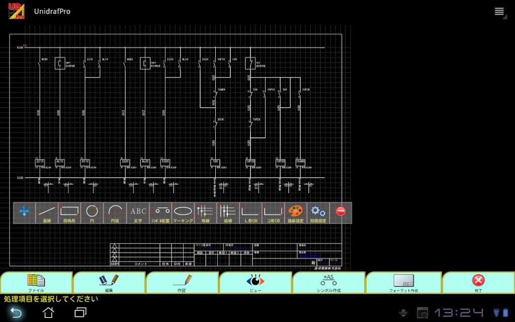
Task: Select the マーキング ellipse marking tool
Action: pos(183,213)
